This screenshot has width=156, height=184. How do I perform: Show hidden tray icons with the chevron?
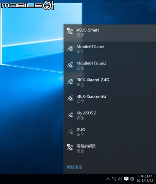pos(108,179)
